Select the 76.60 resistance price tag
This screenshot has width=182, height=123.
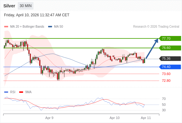coord(170,48)
